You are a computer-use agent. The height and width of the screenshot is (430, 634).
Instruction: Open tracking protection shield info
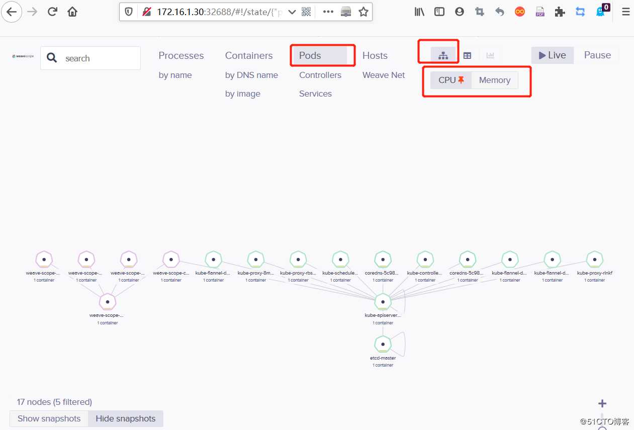[129, 12]
